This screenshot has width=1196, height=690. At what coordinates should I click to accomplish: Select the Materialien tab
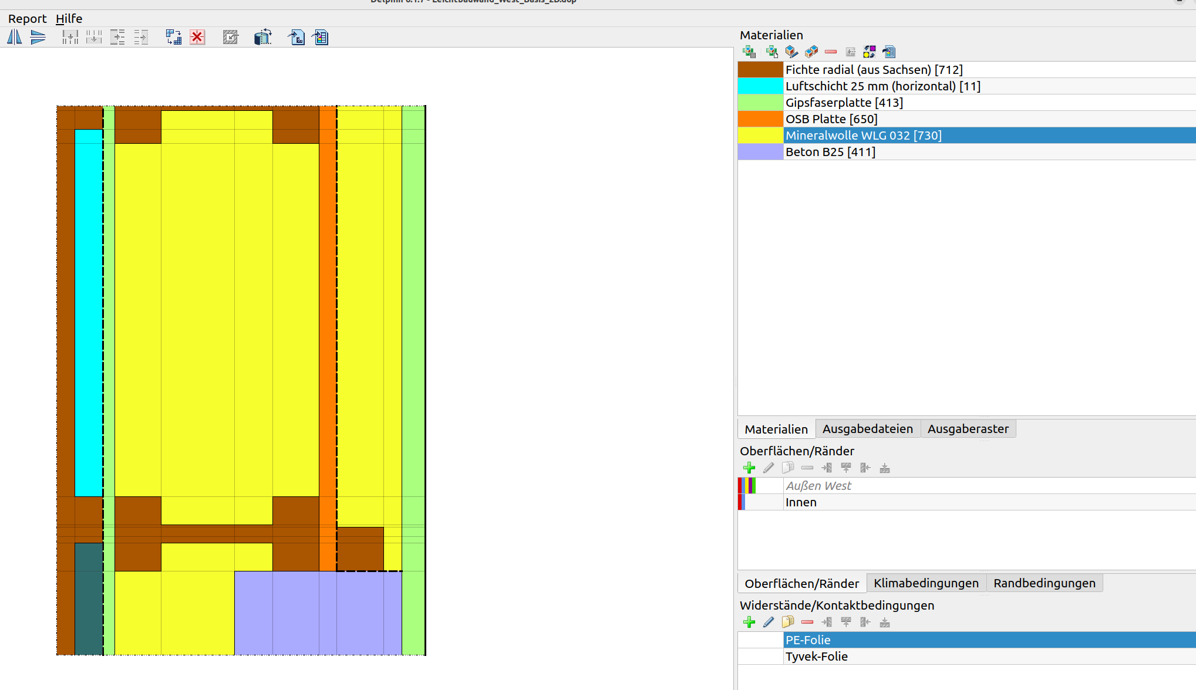point(776,429)
